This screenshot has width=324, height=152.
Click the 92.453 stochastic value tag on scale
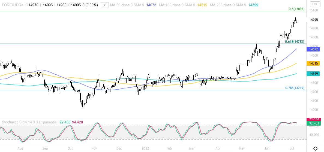[x=313, y=123]
